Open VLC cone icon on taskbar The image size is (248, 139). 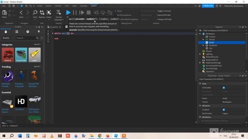(x=52, y=136)
